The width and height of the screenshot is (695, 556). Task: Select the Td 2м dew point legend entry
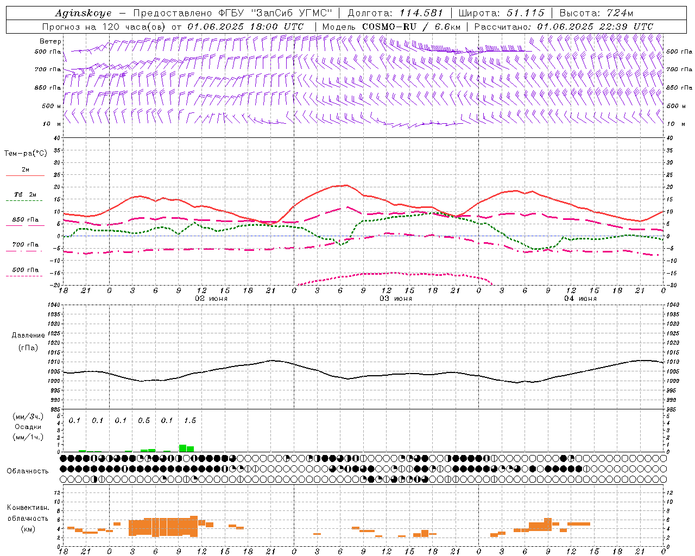click(x=25, y=197)
